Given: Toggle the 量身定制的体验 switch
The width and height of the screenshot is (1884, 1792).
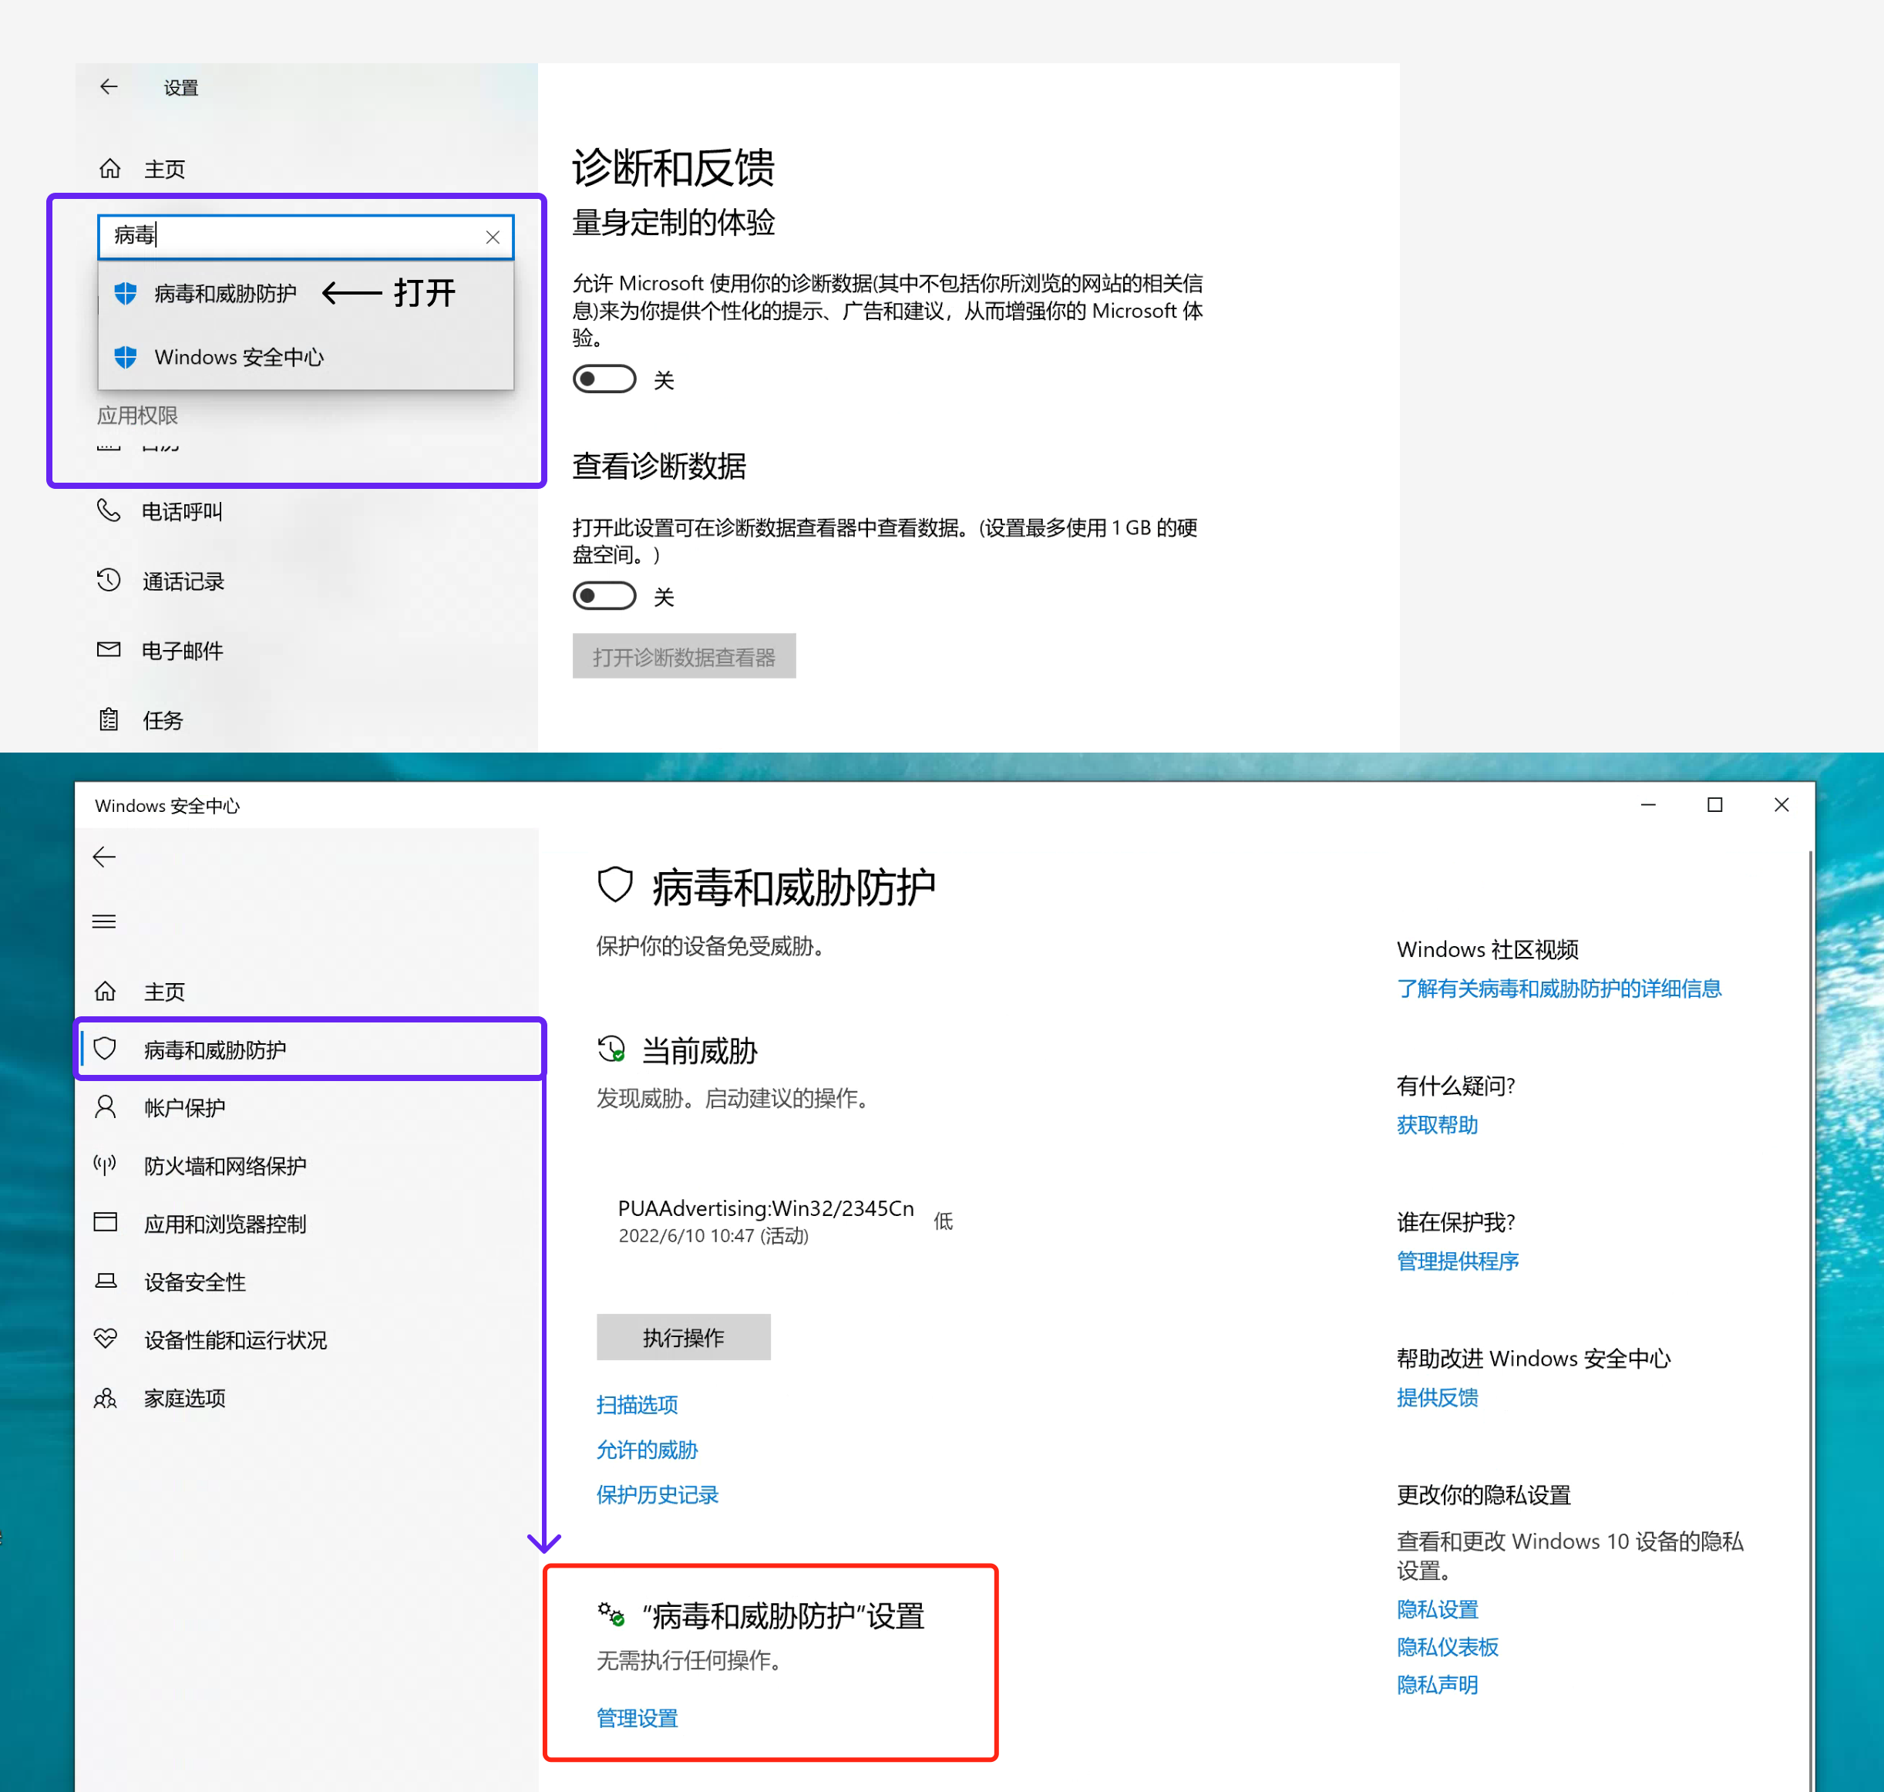Looking at the screenshot, I should point(604,379).
